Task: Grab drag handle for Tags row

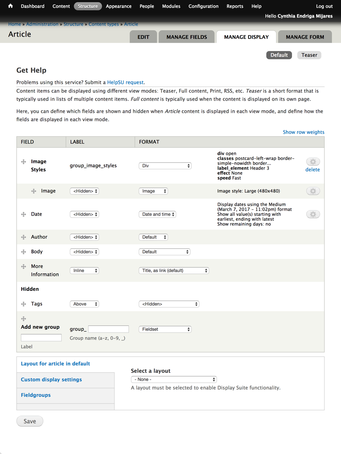Action: pos(24,304)
